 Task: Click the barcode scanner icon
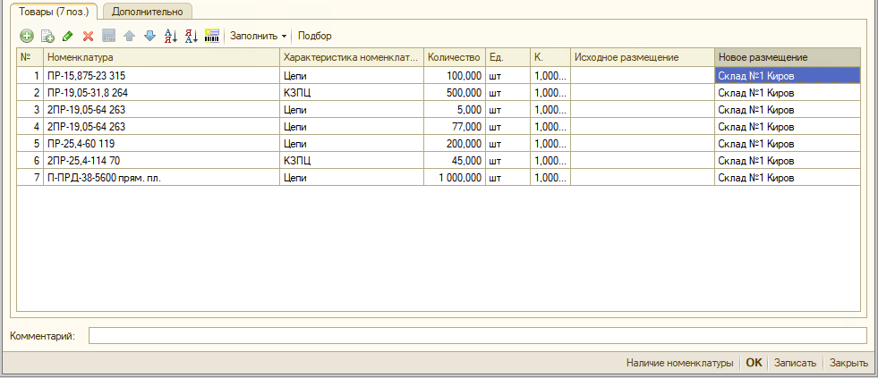coord(212,36)
